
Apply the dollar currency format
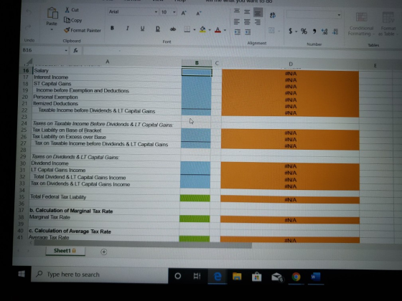291,31
